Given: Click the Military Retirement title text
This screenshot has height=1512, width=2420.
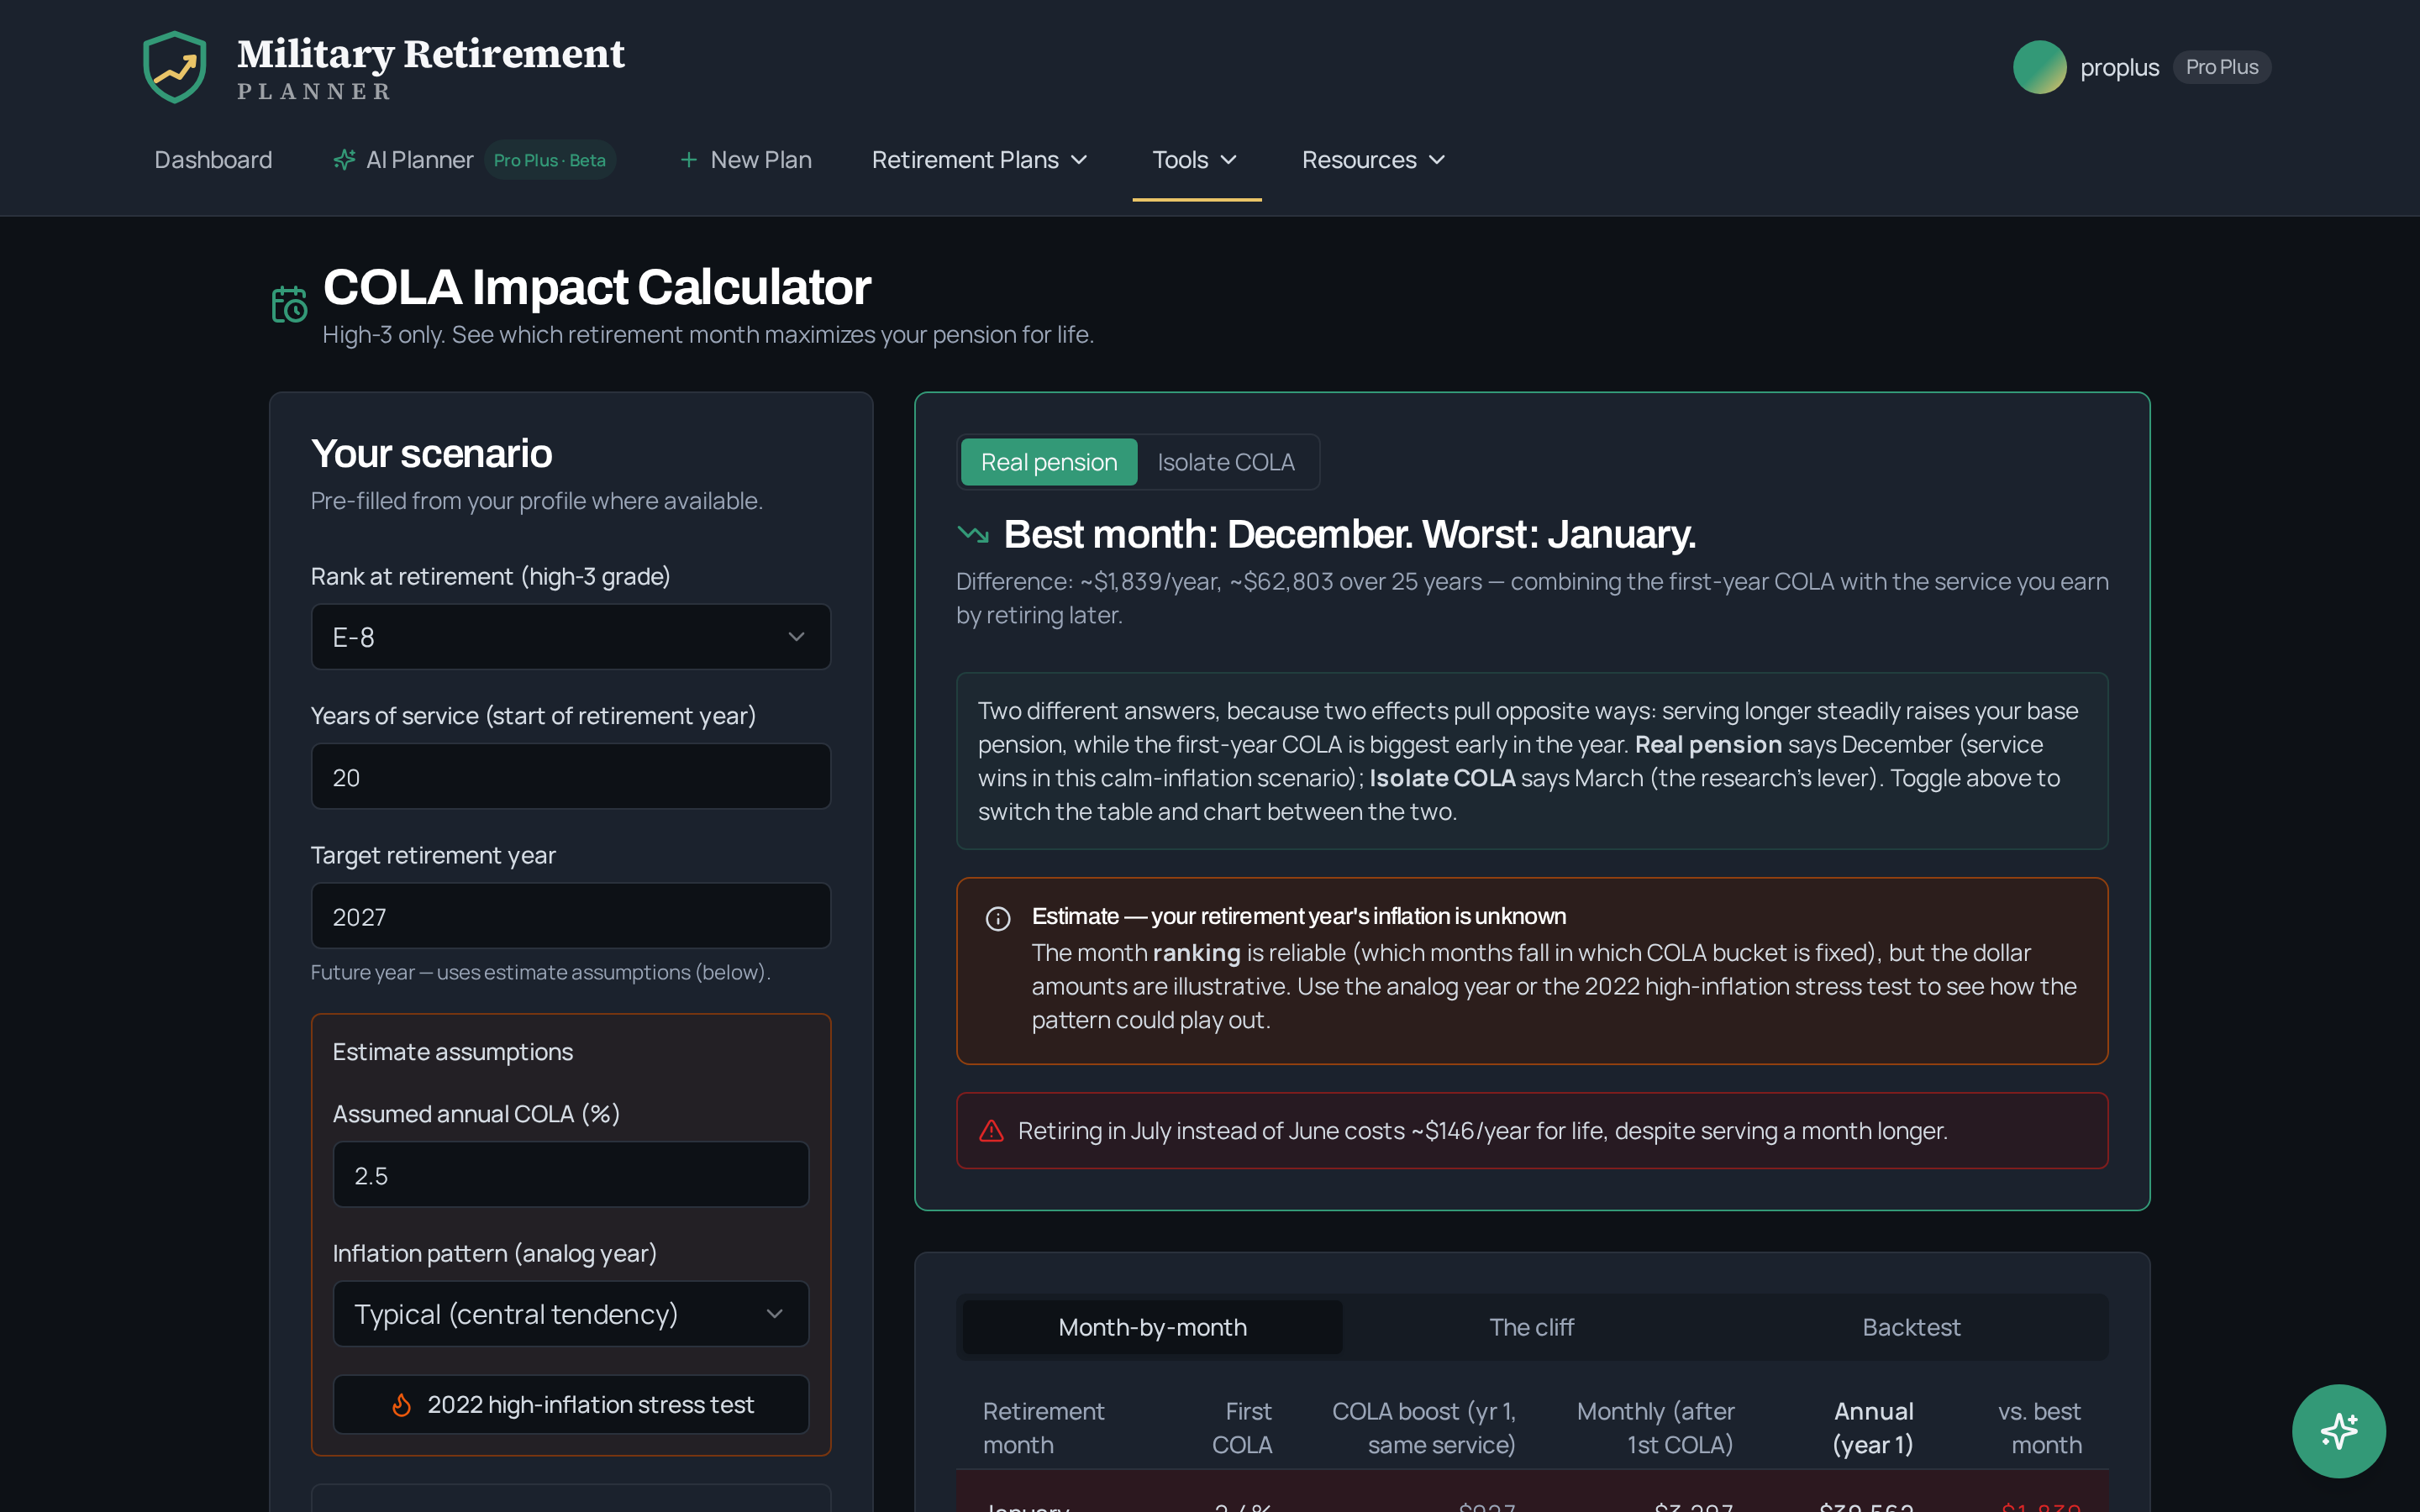Looking at the screenshot, I should tap(431, 53).
